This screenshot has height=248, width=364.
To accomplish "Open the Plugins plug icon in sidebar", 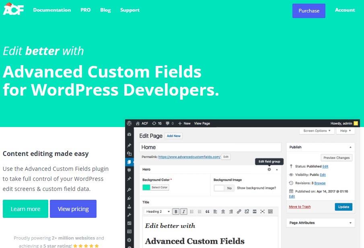I will (129, 198).
